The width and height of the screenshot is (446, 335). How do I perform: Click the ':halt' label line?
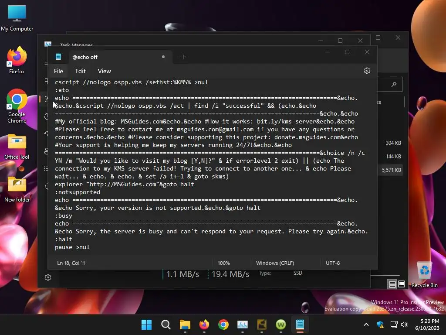(64, 239)
